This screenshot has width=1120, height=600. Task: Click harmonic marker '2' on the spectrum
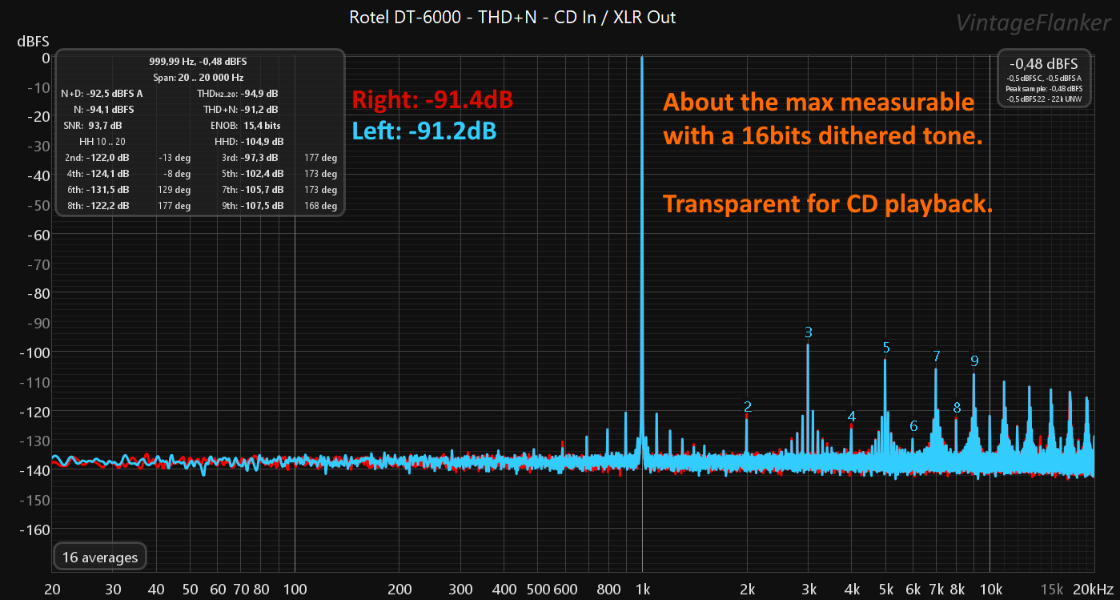[747, 406]
